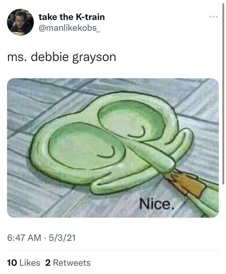Screen dimensions: 226x274
Task: Click the number 2 beside Retweets
Action: 48,263
